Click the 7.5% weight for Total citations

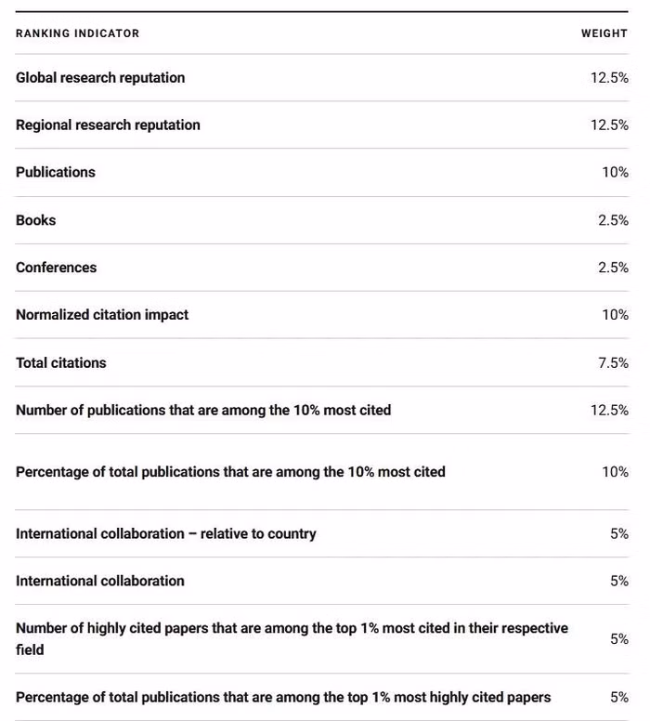click(x=613, y=362)
